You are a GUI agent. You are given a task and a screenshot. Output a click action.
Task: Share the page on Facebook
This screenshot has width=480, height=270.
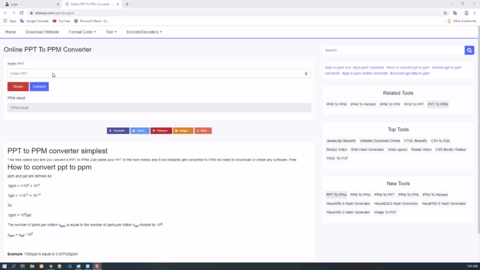[x=118, y=130]
